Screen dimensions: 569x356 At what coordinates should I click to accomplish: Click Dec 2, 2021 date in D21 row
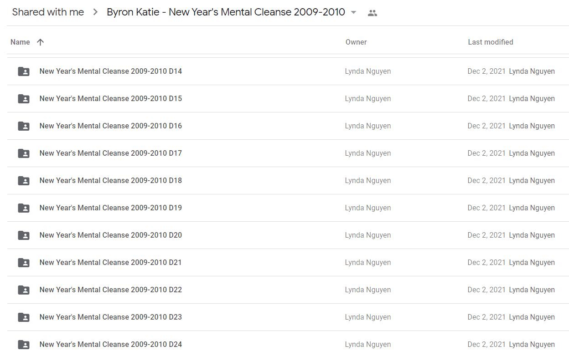coord(486,262)
